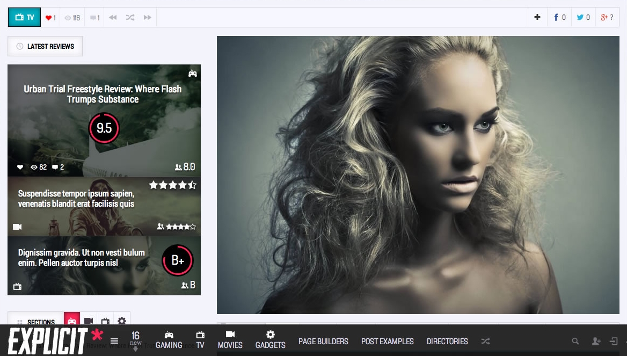Click the 116 views eye icon

click(x=68, y=18)
